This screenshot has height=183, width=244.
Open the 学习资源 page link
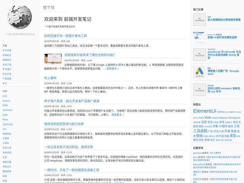7,50
